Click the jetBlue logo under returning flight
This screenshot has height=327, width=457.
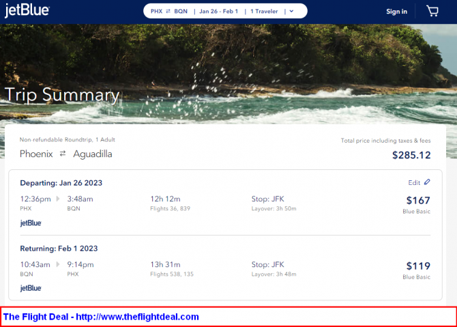coord(31,288)
